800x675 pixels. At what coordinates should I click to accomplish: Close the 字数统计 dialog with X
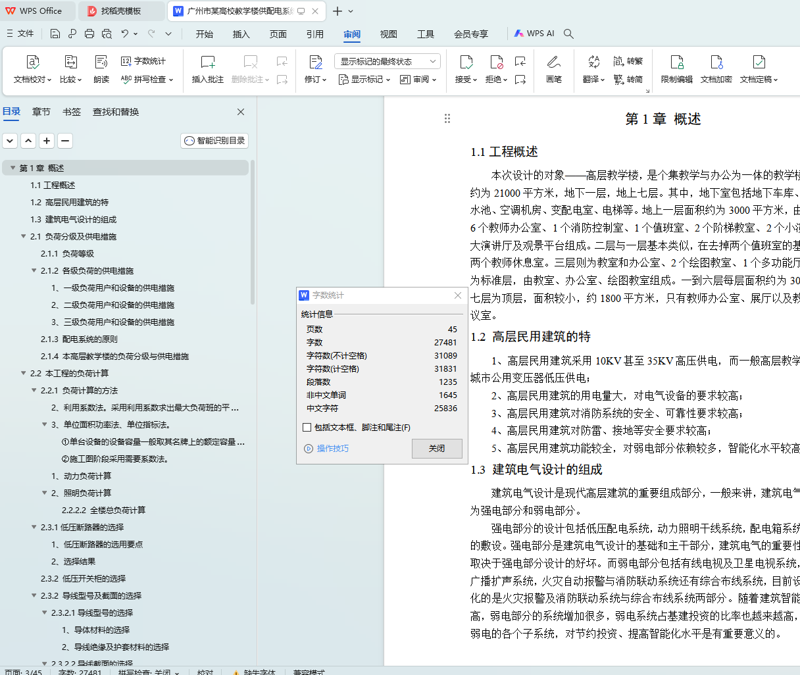(458, 295)
